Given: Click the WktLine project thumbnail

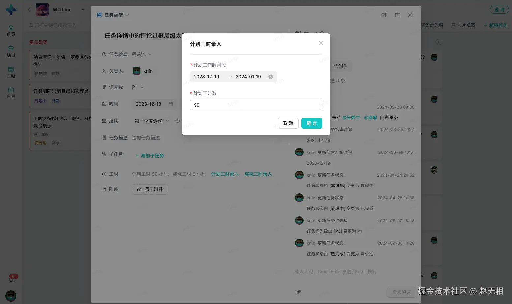Looking at the screenshot, I should click(42, 10).
